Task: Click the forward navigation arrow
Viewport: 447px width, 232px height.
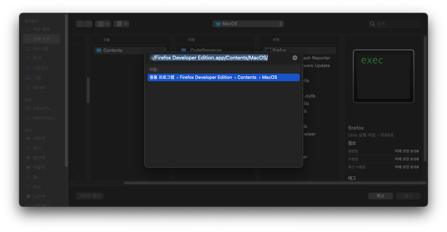Action: (89, 24)
